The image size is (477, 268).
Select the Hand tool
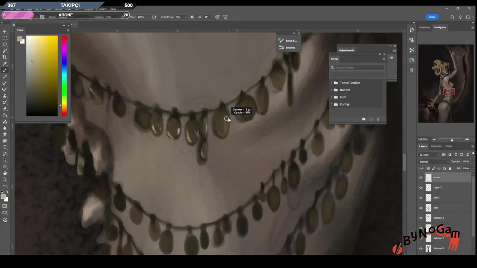[x=5, y=173]
